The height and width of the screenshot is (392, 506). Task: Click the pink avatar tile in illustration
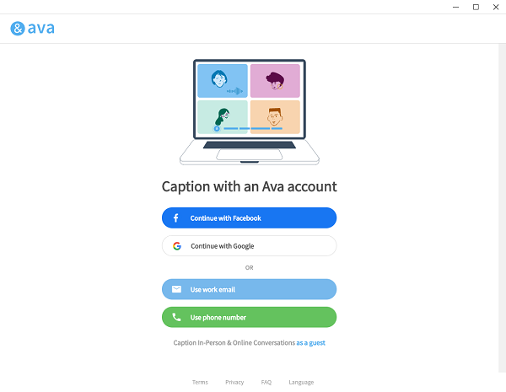(x=275, y=81)
